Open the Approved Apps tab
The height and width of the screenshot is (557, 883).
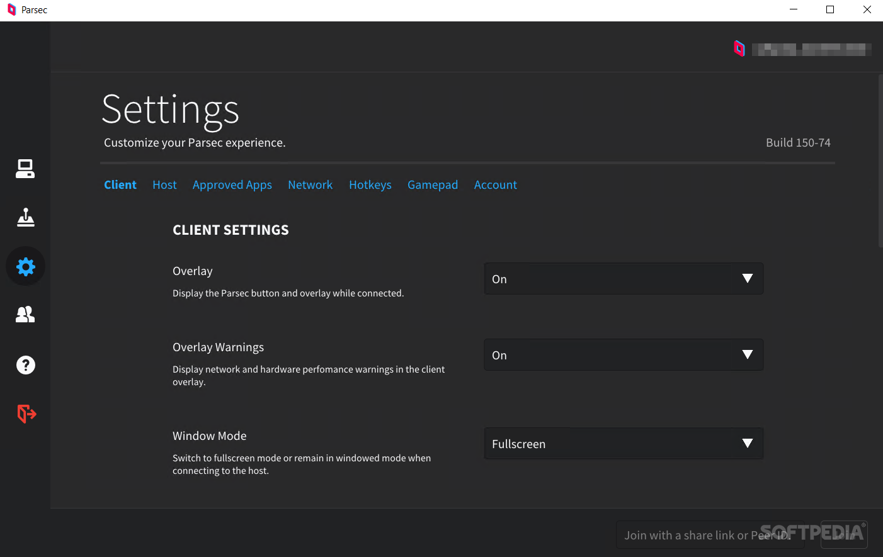232,185
